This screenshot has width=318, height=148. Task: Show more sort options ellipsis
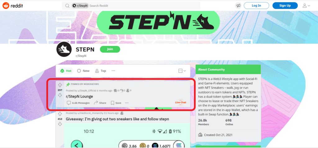[113, 71]
